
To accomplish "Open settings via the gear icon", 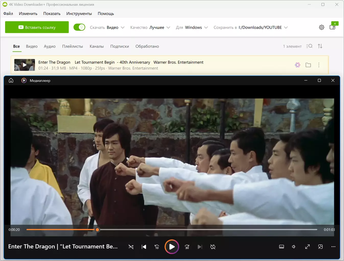I will tap(322, 27).
